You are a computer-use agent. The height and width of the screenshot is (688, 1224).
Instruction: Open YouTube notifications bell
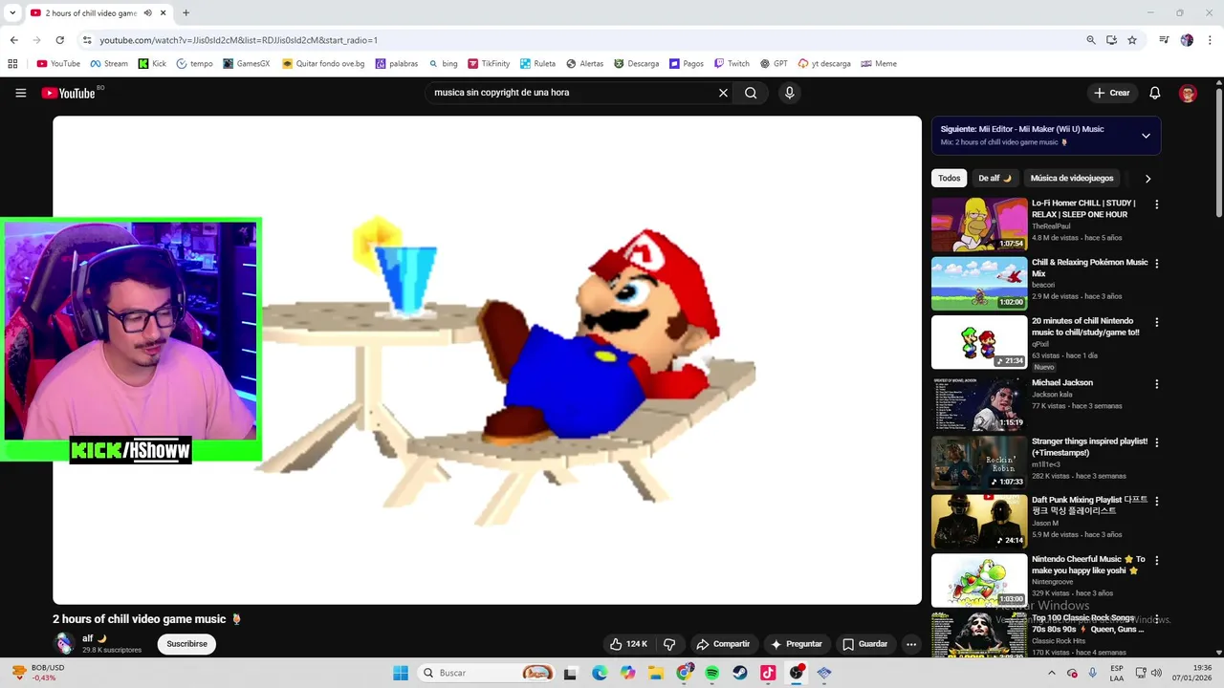click(x=1155, y=93)
